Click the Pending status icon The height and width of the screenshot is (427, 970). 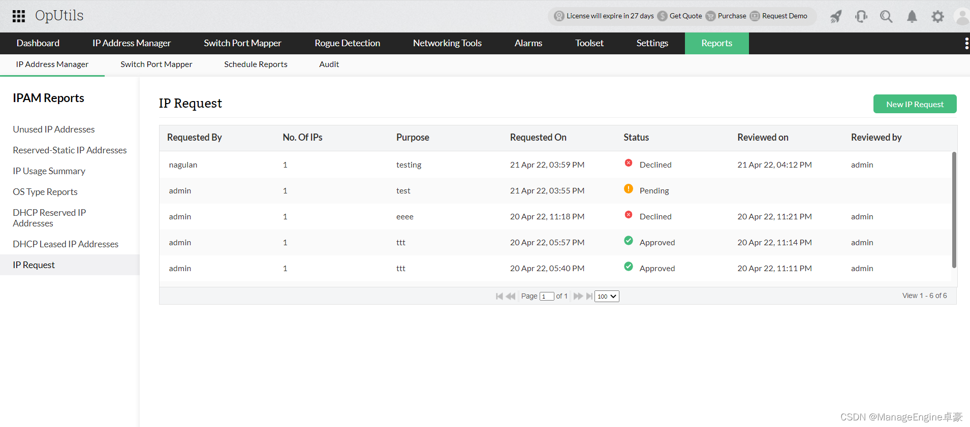[x=629, y=189]
